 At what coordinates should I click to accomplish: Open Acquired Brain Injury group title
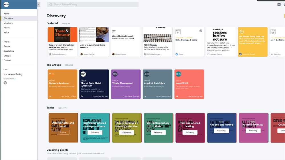tap(154, 83)
